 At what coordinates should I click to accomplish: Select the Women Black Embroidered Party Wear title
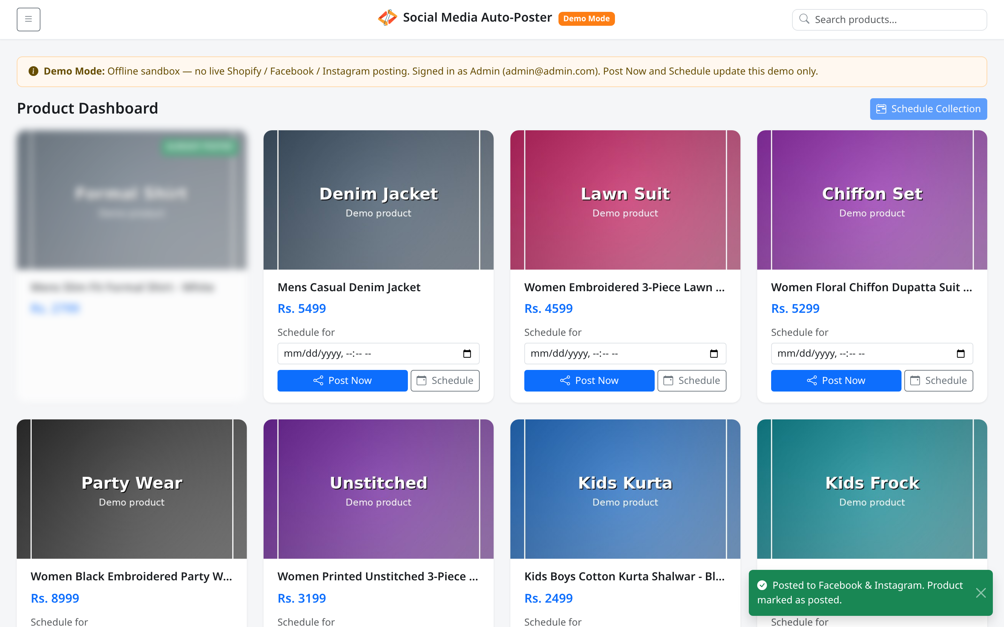[x=131, y=576]
